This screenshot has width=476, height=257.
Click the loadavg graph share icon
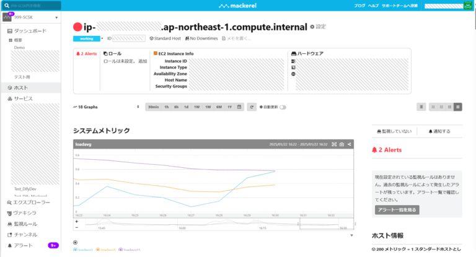pos(350,144)
